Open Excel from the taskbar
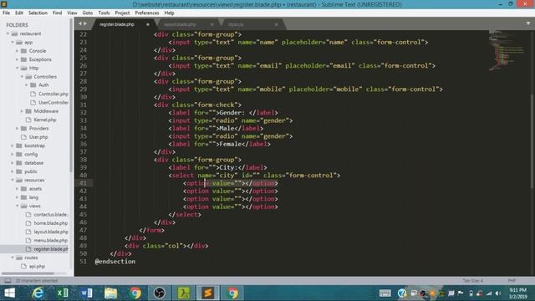Screen dimensions: 535x301 62,293
